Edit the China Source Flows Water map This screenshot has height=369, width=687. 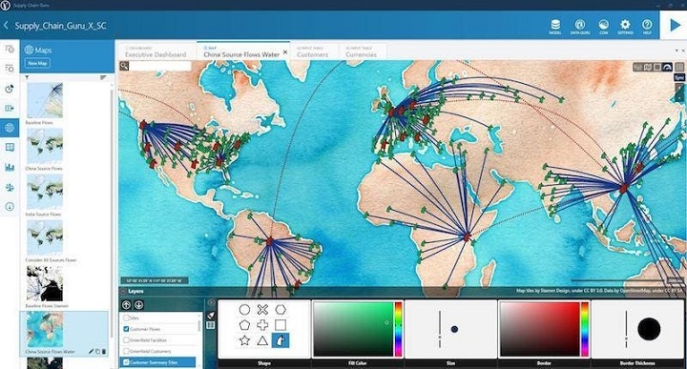click(92, 352)
